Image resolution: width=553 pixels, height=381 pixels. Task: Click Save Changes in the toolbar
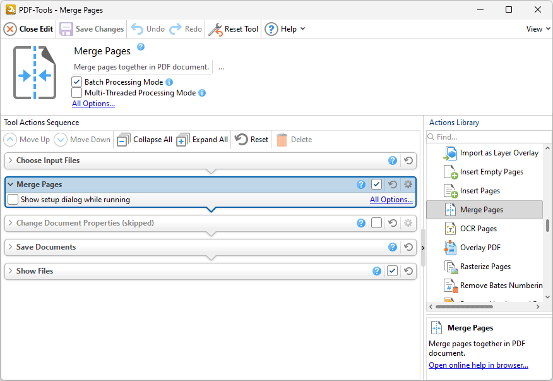click(x=92, y=29)
